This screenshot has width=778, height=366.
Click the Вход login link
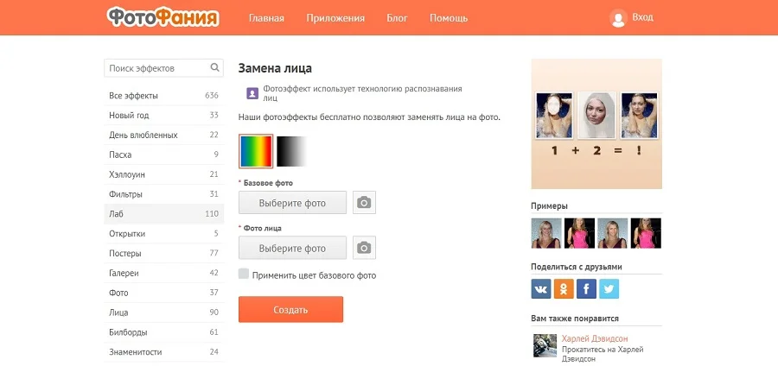(642, 17)
